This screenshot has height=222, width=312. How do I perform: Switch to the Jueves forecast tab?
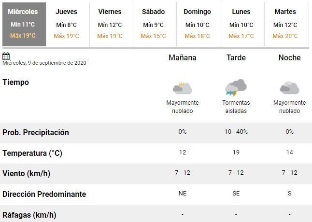(66, 24)
